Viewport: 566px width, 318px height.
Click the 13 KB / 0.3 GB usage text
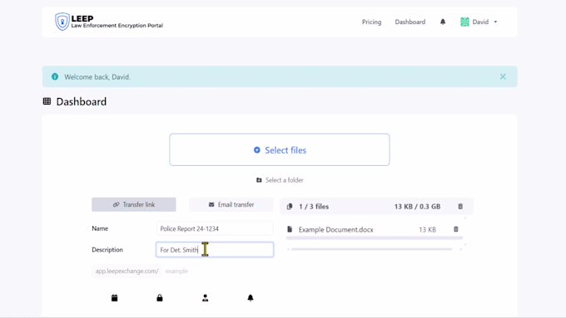pos(417,207)
